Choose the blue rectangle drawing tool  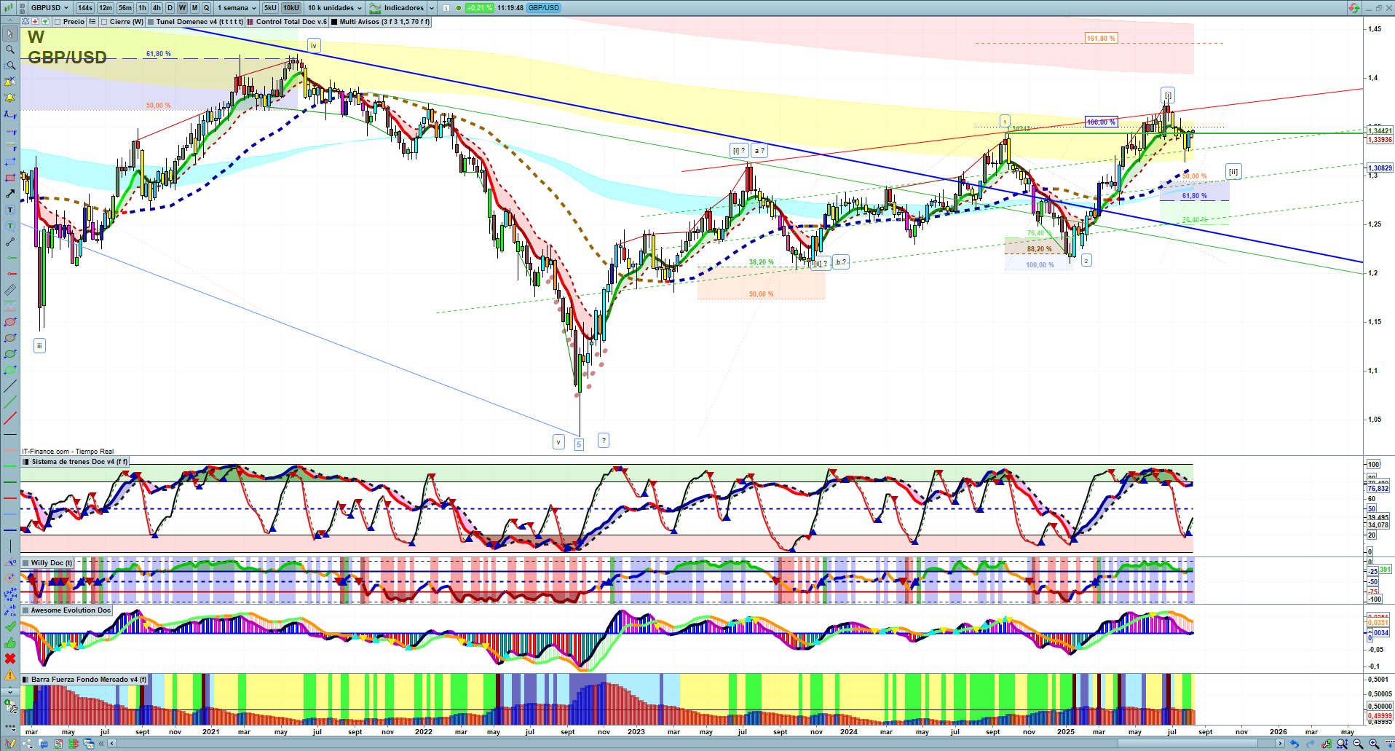pyautogui.click(x=10, y=162)
